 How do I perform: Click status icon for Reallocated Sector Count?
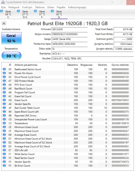pyautogui.click(x=4, y=69)
